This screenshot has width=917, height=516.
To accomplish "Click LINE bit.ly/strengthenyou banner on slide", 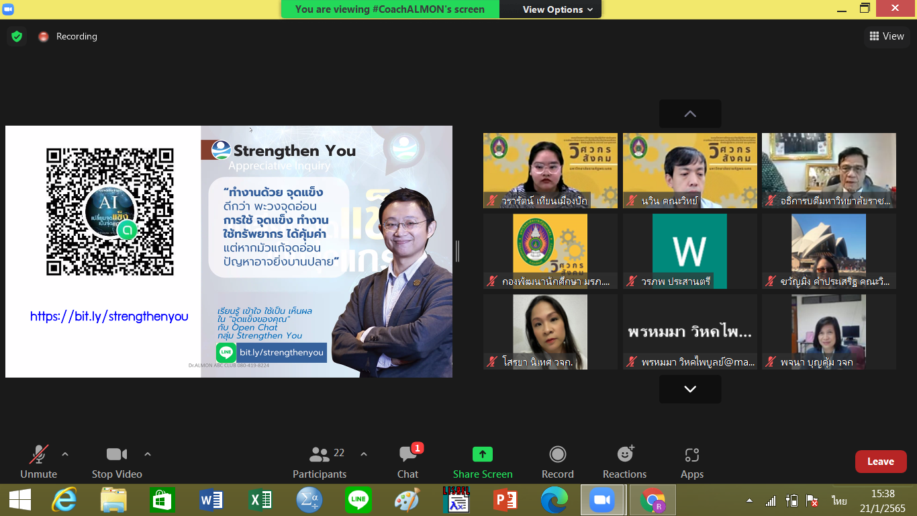I will coord(271,352).
